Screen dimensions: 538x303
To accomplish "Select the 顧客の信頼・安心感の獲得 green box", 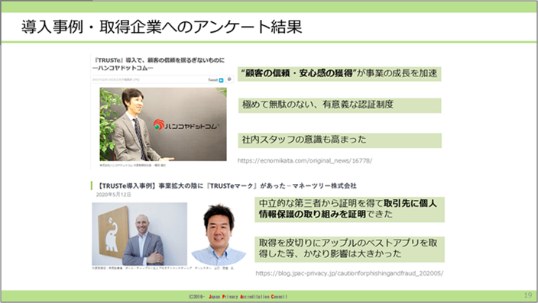I will pyautogui.click(x=339, y=74).
